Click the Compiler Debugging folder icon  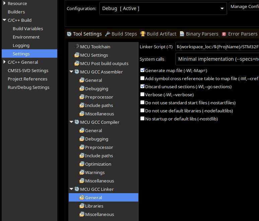click(82, 139)
